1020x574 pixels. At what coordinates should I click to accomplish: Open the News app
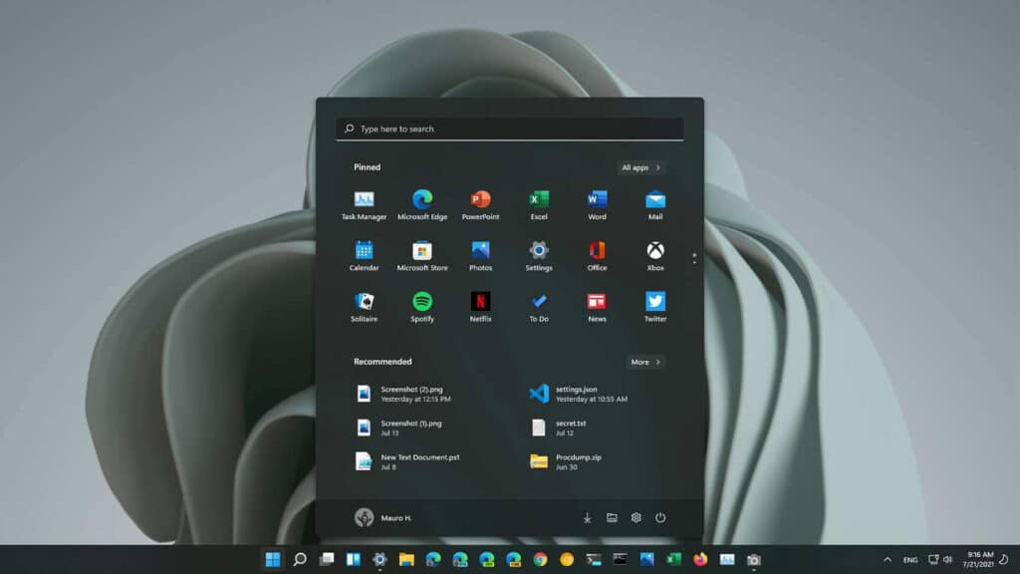click(597, 307)
